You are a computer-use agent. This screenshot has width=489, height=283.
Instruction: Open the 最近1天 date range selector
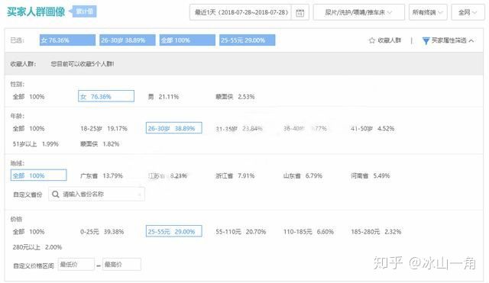click(241, 12)
